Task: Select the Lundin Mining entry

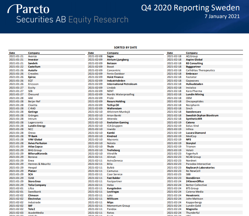Action: coord(195,94)
